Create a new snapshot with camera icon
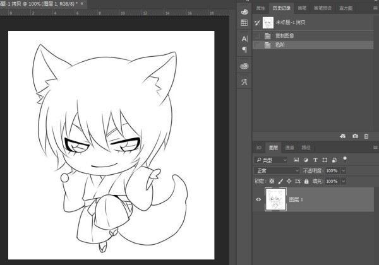This screenshot has width=379, height=265. point(355,136)
